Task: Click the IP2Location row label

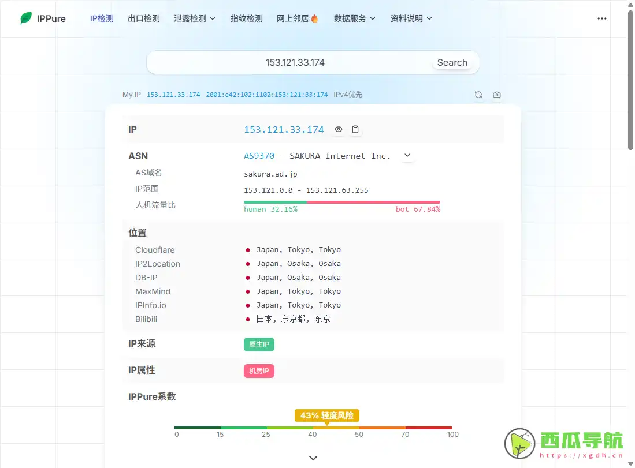Action: point(158,264)
